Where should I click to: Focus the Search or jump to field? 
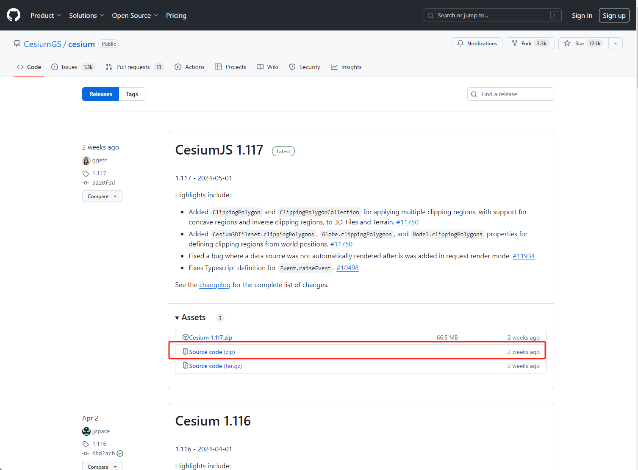[492, 15]
